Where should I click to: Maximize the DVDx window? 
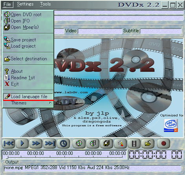point(173,5)
